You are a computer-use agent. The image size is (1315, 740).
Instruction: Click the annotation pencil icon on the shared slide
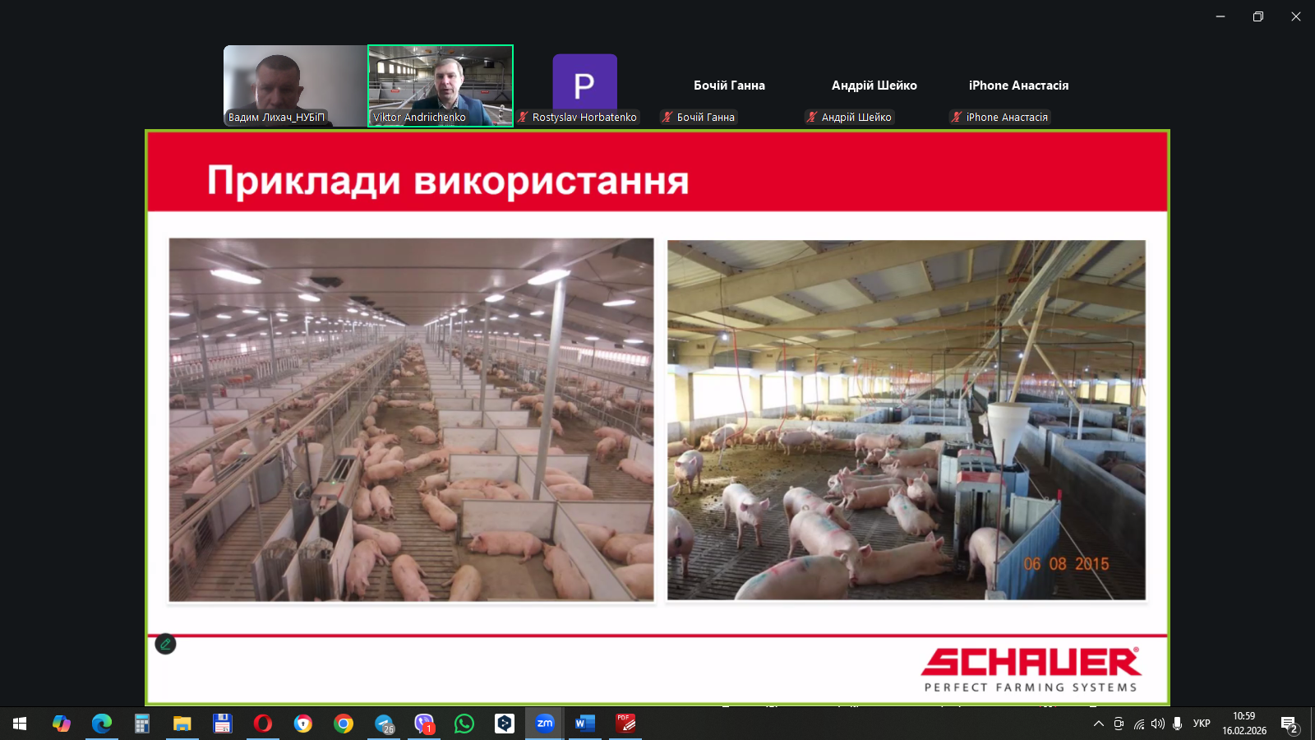[x=165, y=644]
